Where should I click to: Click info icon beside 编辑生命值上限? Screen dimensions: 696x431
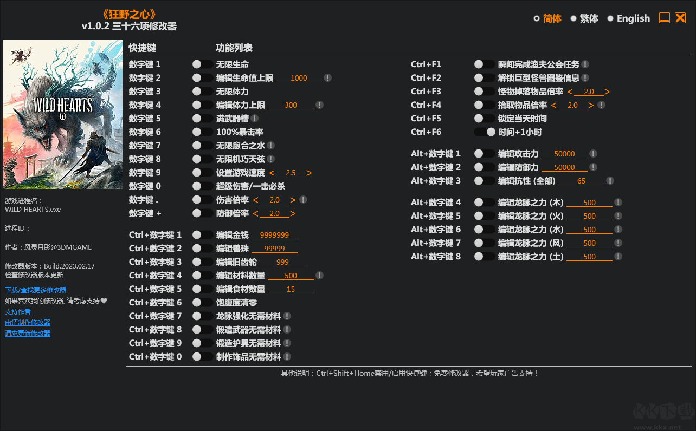327,78
